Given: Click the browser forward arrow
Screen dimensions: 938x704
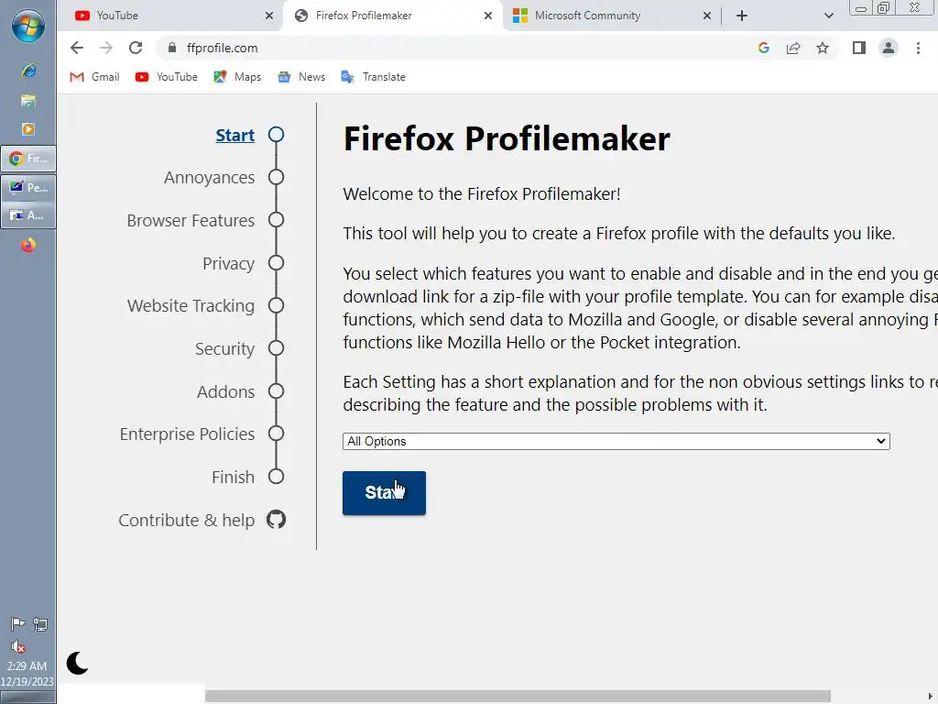Looking at the screenshot, I should [106, 48].
